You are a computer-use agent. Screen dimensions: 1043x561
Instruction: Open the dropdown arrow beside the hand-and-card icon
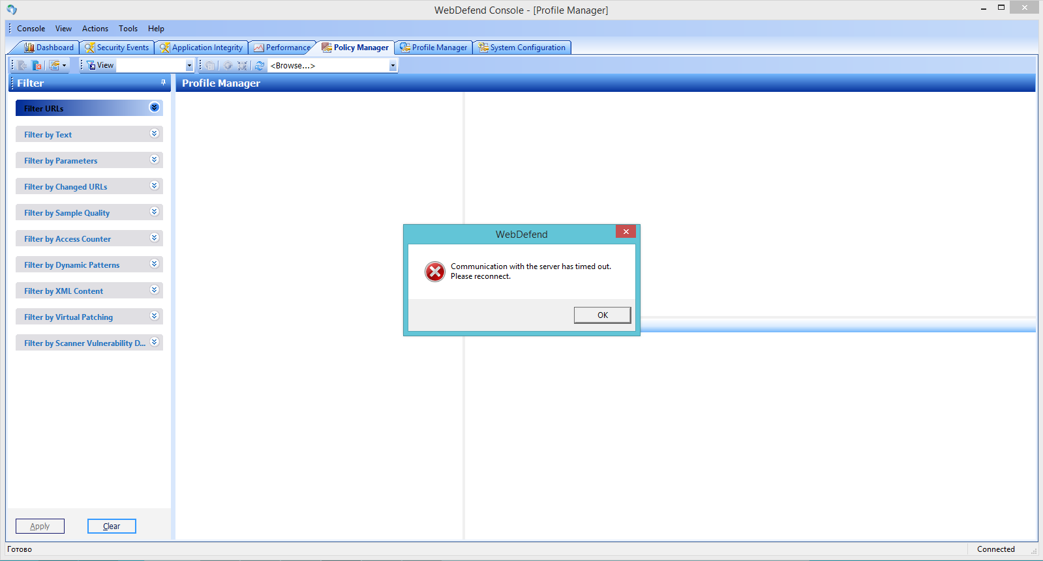click(x=64, y=65)
